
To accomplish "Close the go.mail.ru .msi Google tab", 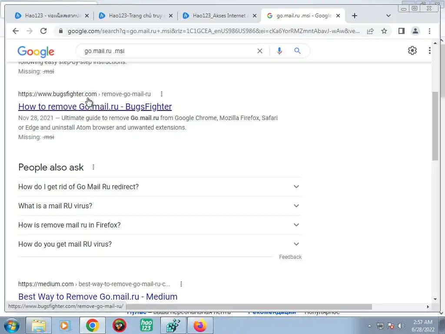I will (x=338, y=16).
